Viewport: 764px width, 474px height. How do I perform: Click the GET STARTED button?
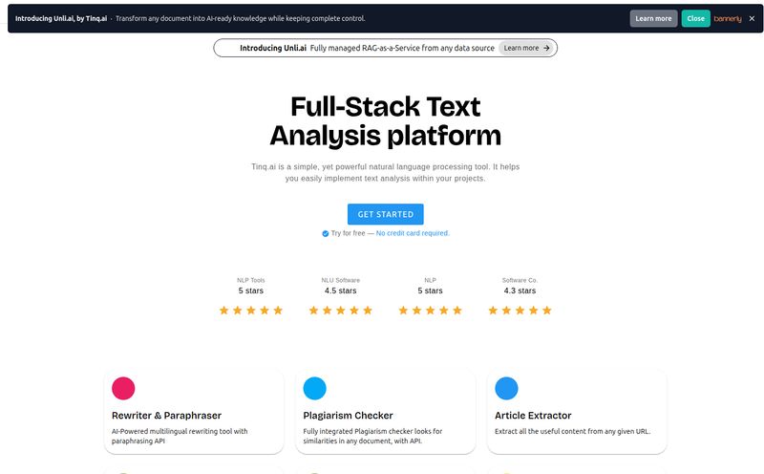click(386, 214)
